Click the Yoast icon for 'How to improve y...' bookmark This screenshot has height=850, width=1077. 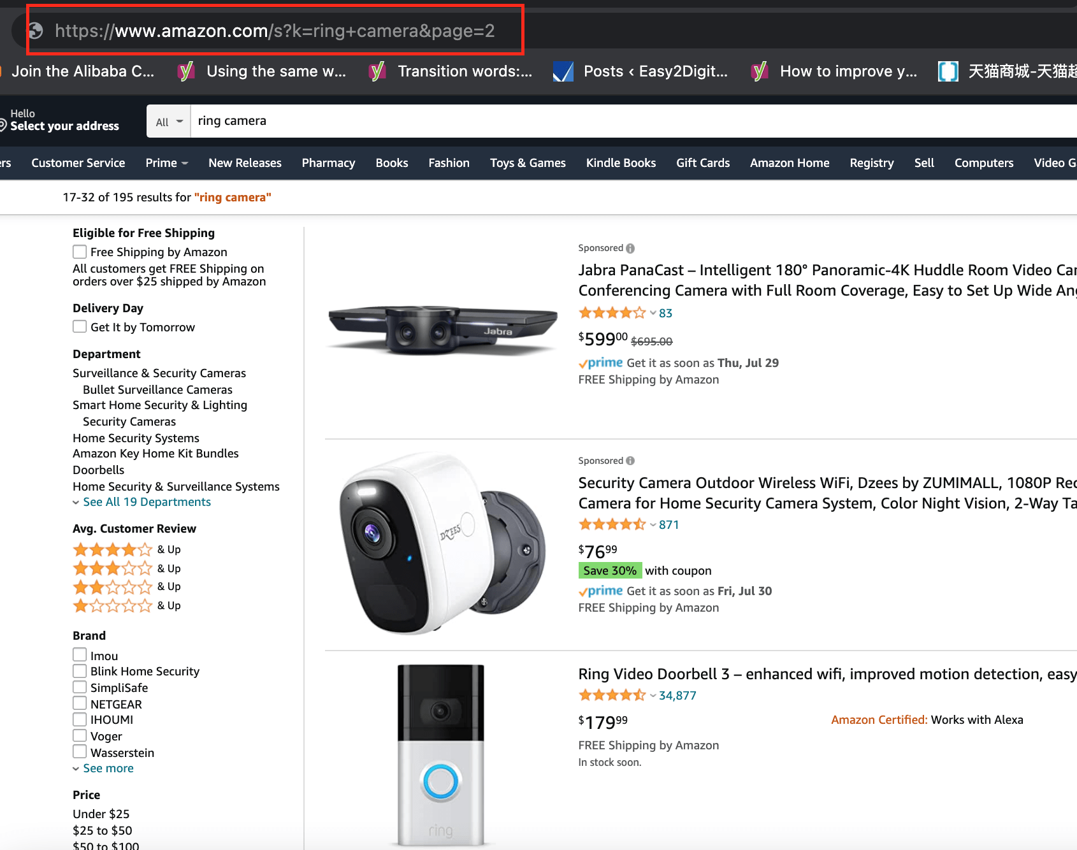760,71
